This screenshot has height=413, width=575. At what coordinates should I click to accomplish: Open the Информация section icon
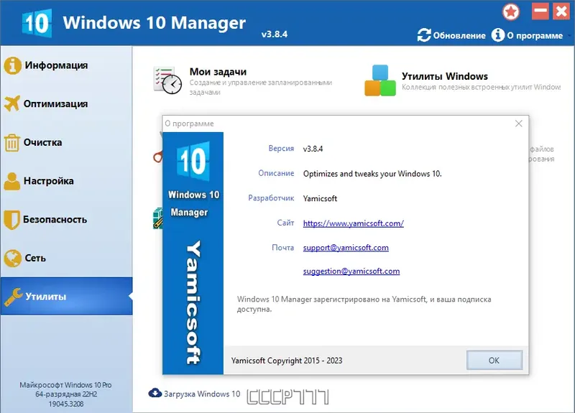pos(12,65)
